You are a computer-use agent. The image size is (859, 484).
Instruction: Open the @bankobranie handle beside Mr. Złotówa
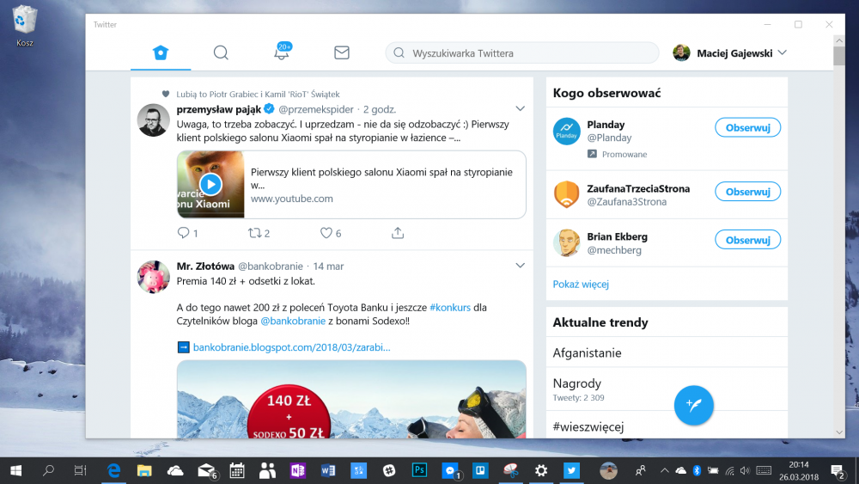coord(270,266)
